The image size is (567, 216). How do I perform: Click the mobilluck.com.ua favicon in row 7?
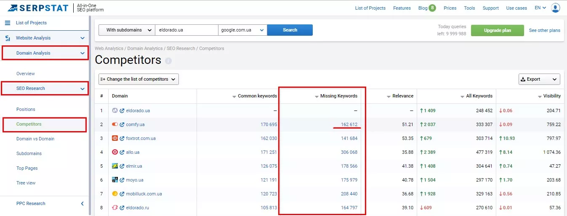(x=115, y=194)
